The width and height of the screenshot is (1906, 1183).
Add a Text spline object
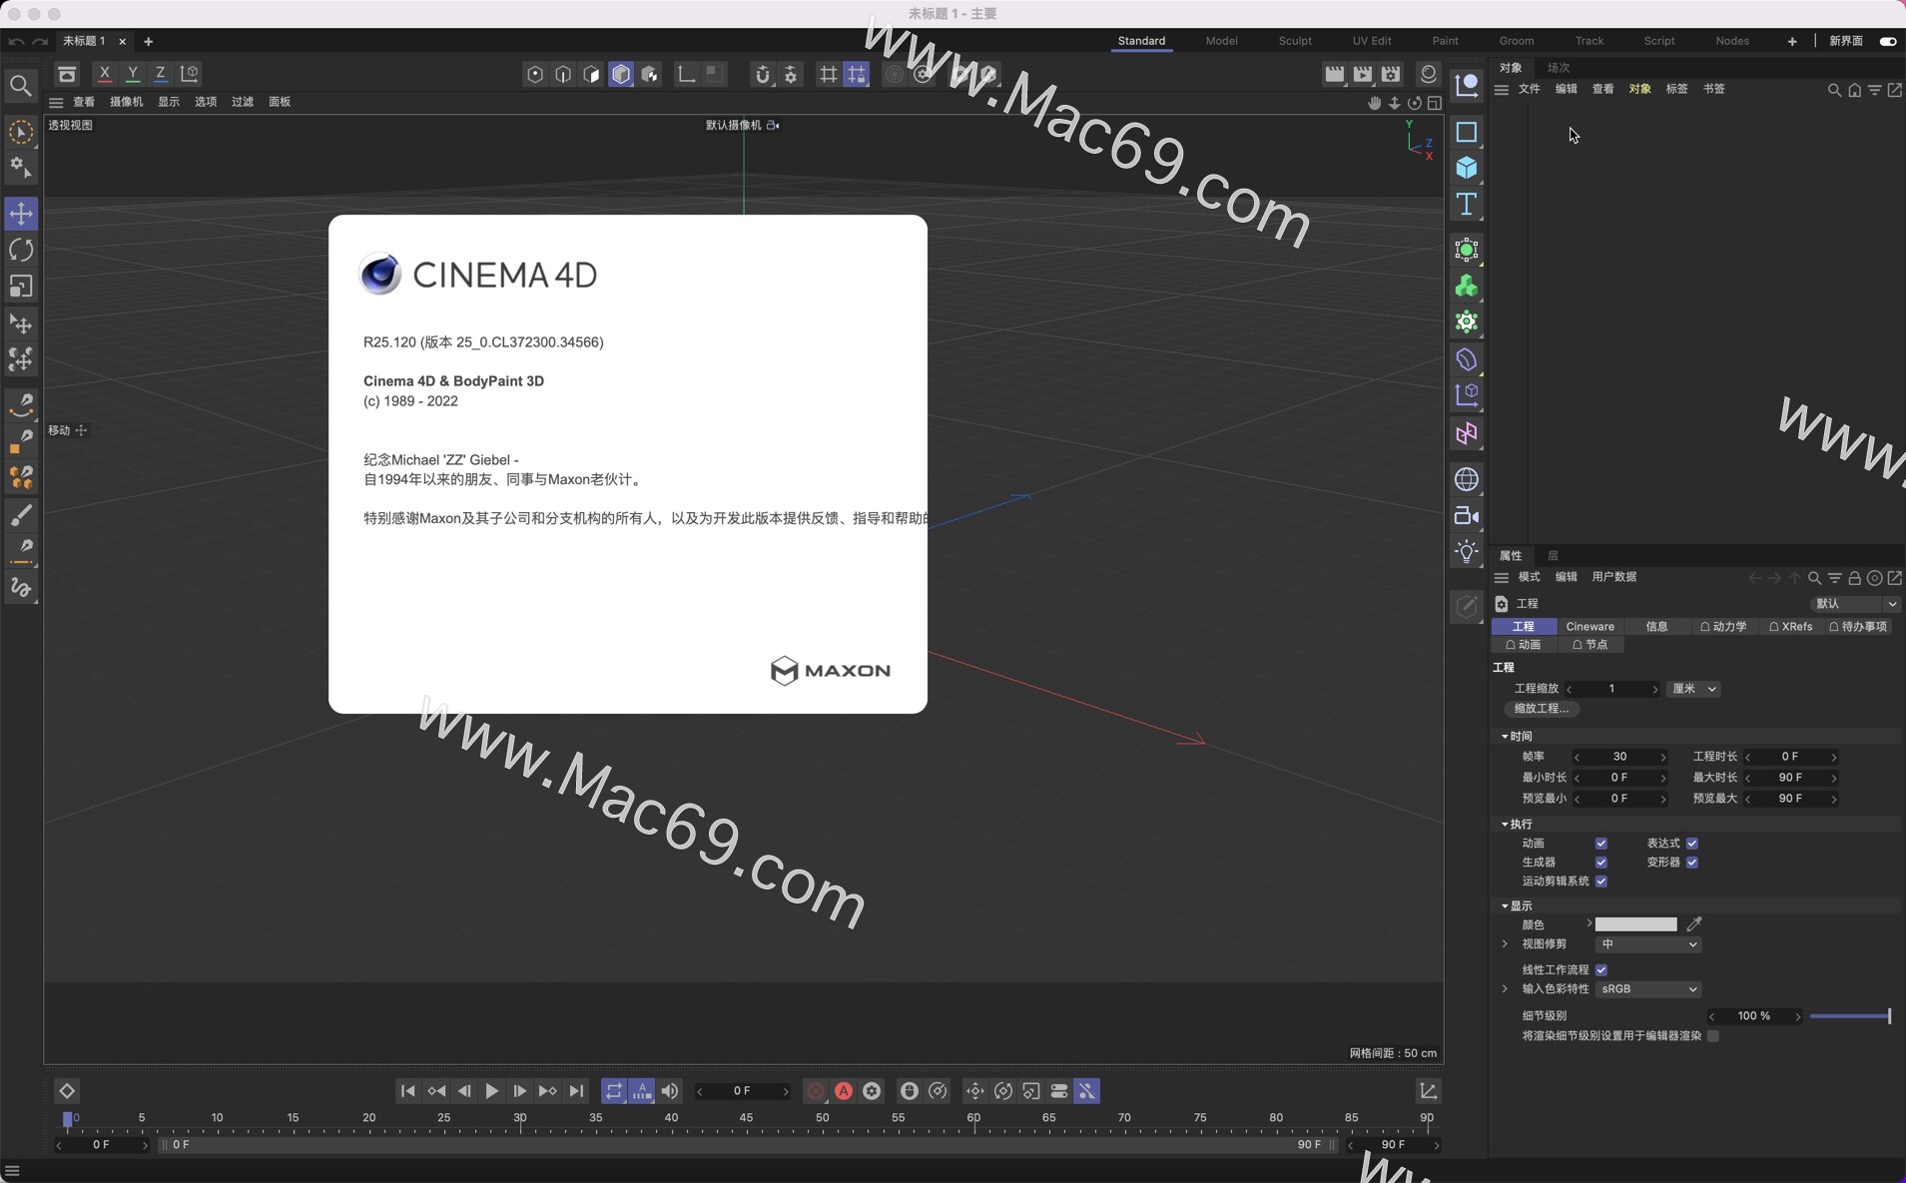(1466, 205)
